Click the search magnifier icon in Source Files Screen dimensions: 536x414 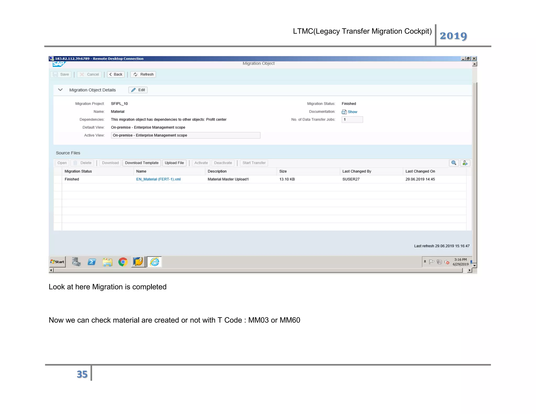454,163
